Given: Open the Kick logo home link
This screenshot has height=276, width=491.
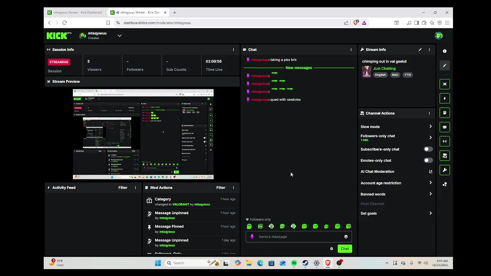Looking at the screenshot, I should tap(59, 36).
